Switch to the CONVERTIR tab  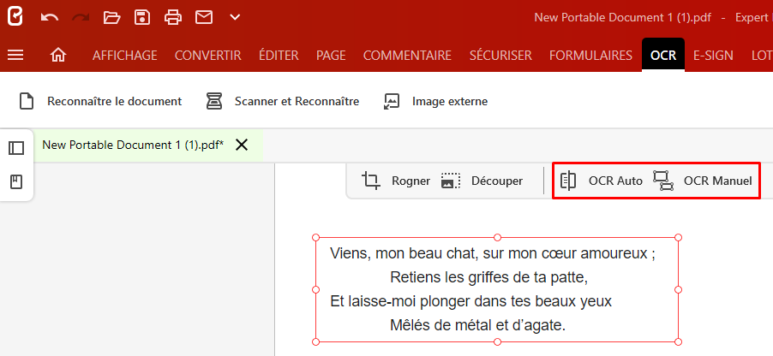[208, 56]
